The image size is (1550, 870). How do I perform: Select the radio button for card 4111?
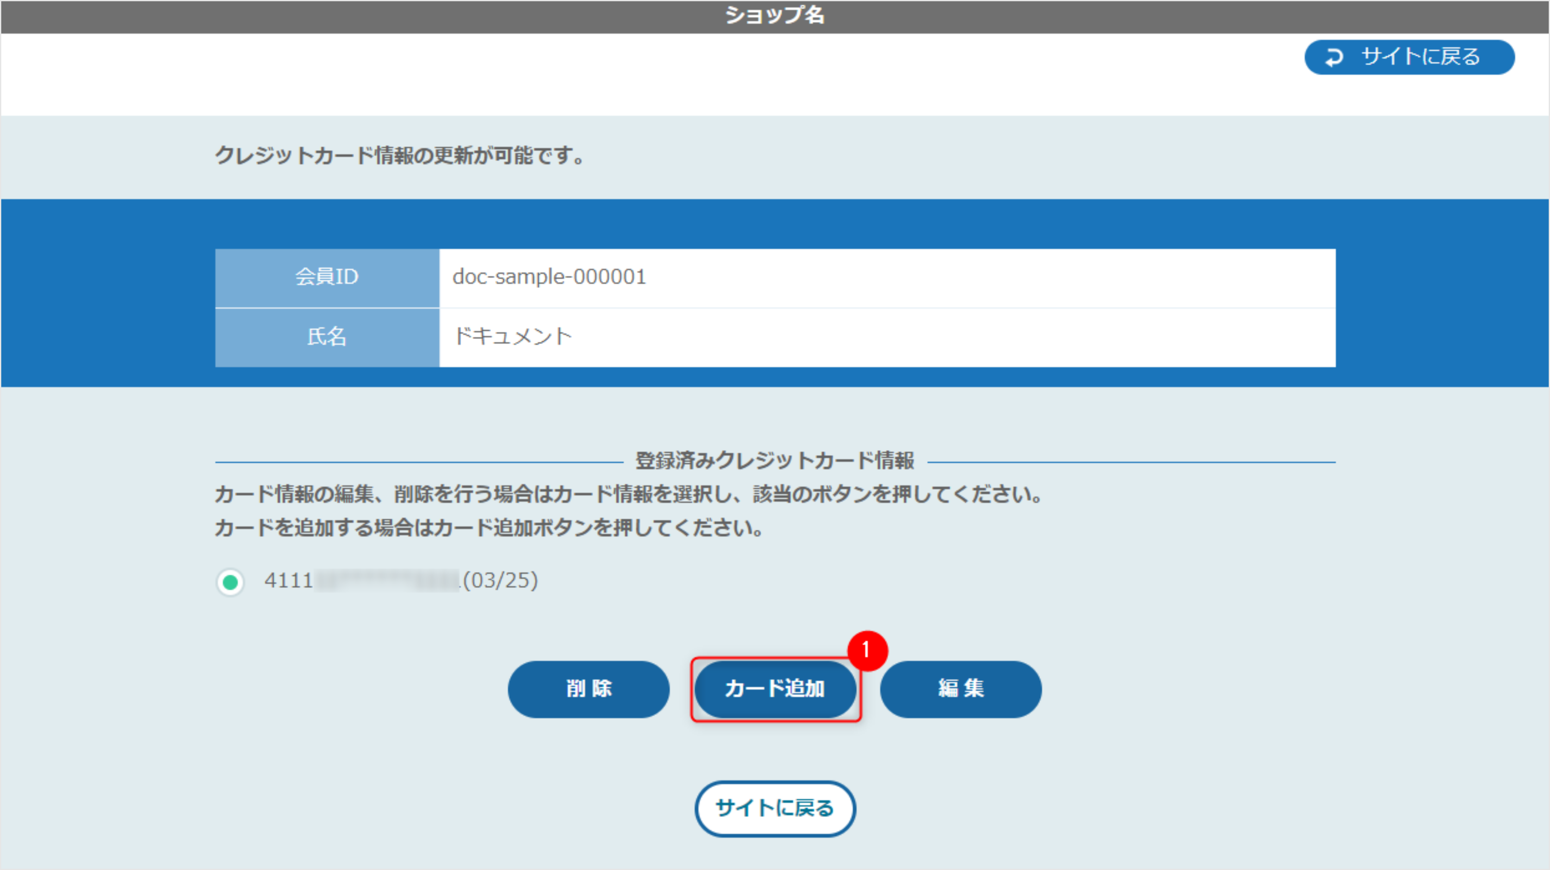(230, 582)
